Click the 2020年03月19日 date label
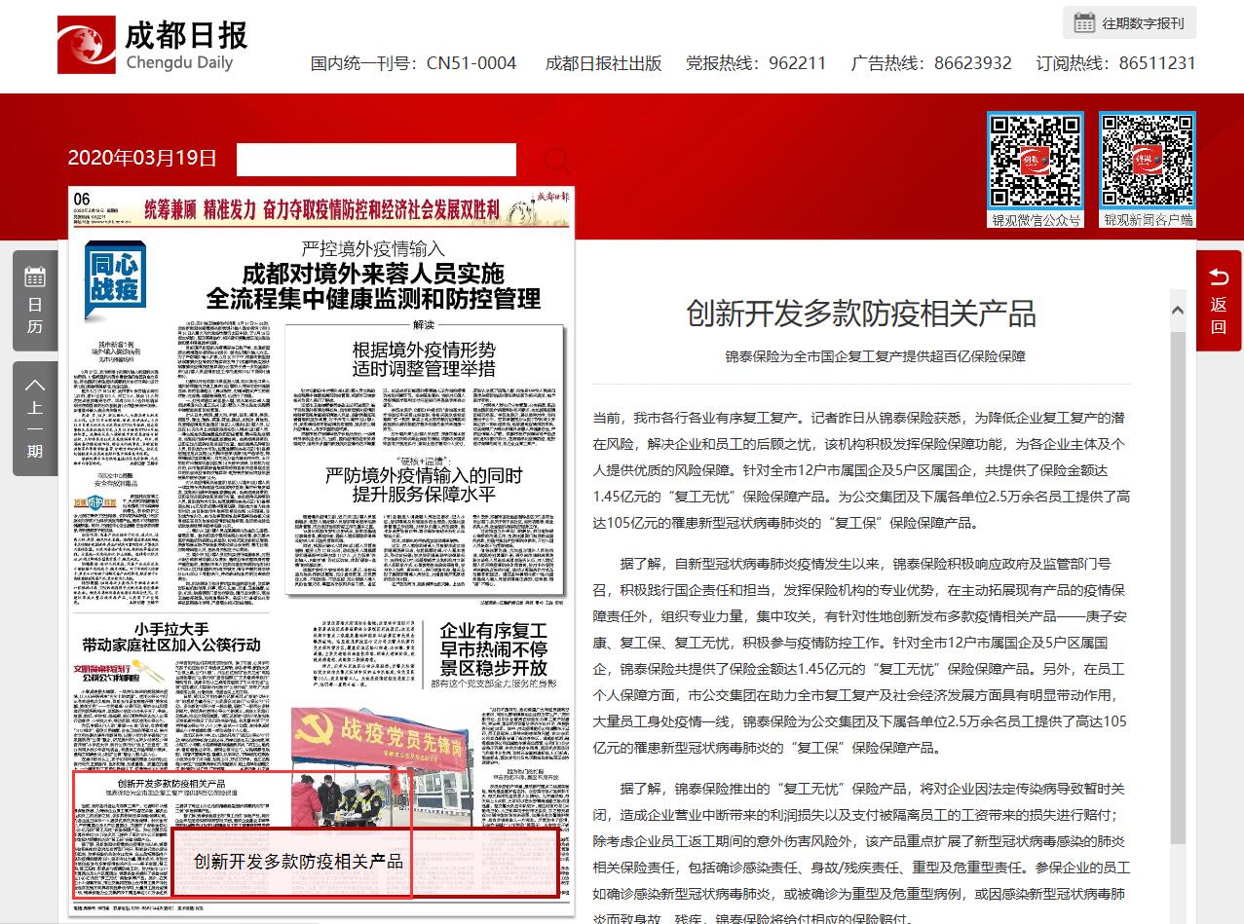This screenshot has height=924, width=1244. coord(142,159)
